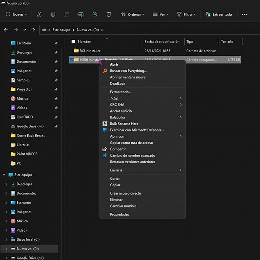Uncheck the HiBitUninstaller zip file checkbox
The image size is (260, 260).
click(x=71, y=60)
